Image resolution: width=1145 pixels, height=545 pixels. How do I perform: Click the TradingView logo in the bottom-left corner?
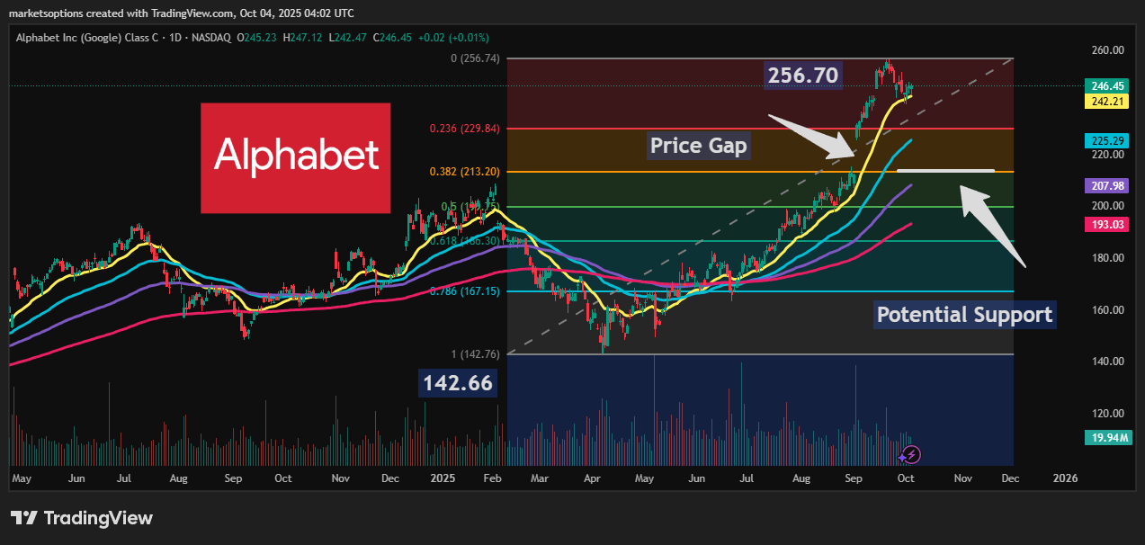click(81, 518)
